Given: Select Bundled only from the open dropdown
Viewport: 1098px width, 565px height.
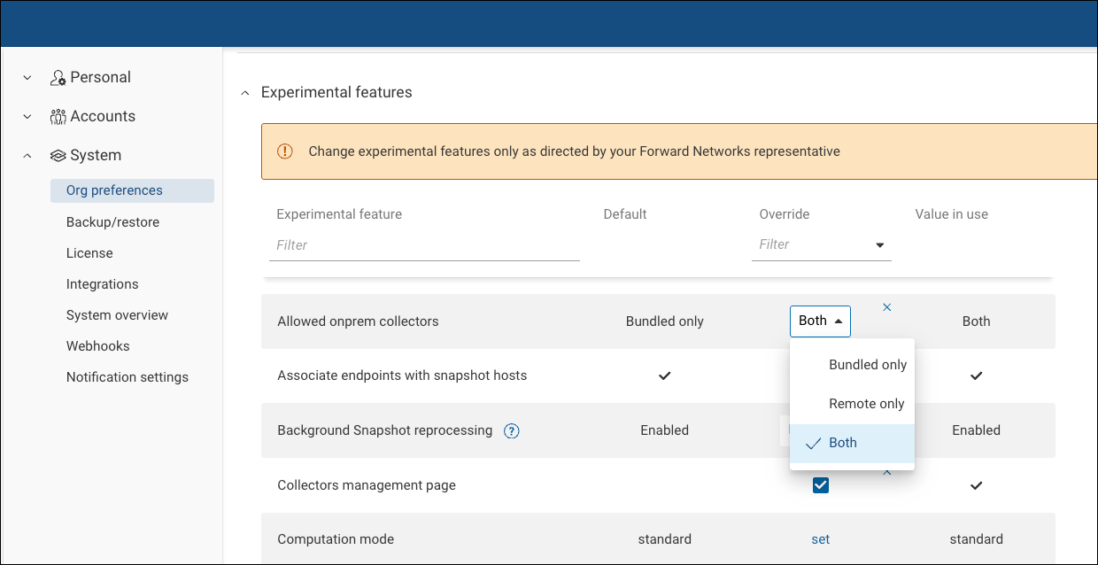Looking at the screenshot, I should (867, 364).
